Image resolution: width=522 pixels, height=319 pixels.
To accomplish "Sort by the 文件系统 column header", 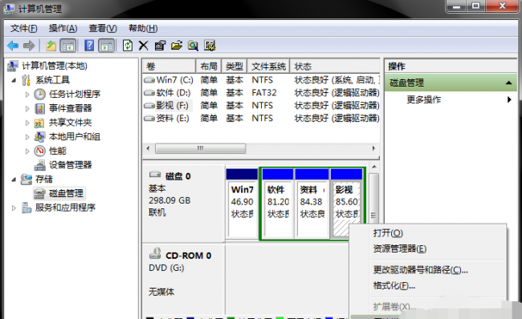I will [x=268, y=67].
